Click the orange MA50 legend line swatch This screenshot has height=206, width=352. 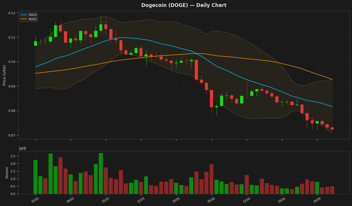point(24,19)
